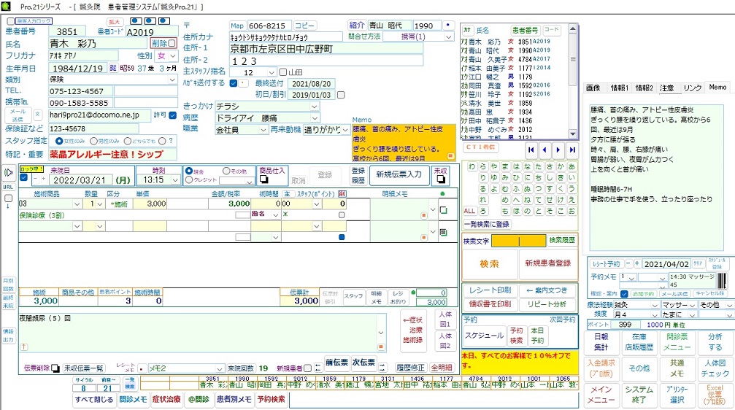Click the 誕 birthday icon next to birthdate
The width and height of the screenshot is (735, 410).
[x=113, y=68]
